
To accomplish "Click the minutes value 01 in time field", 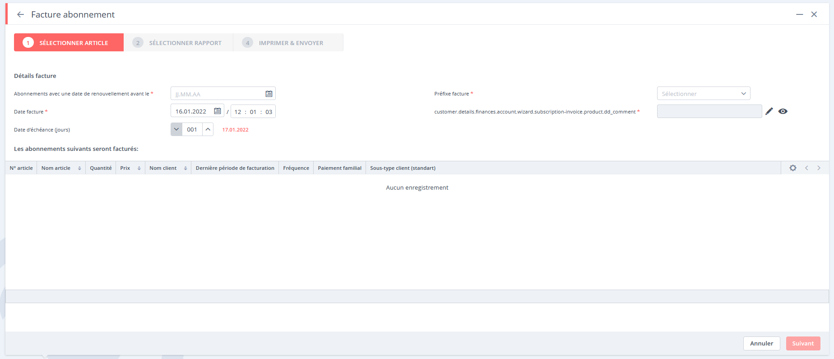I will tap(253, 112).
